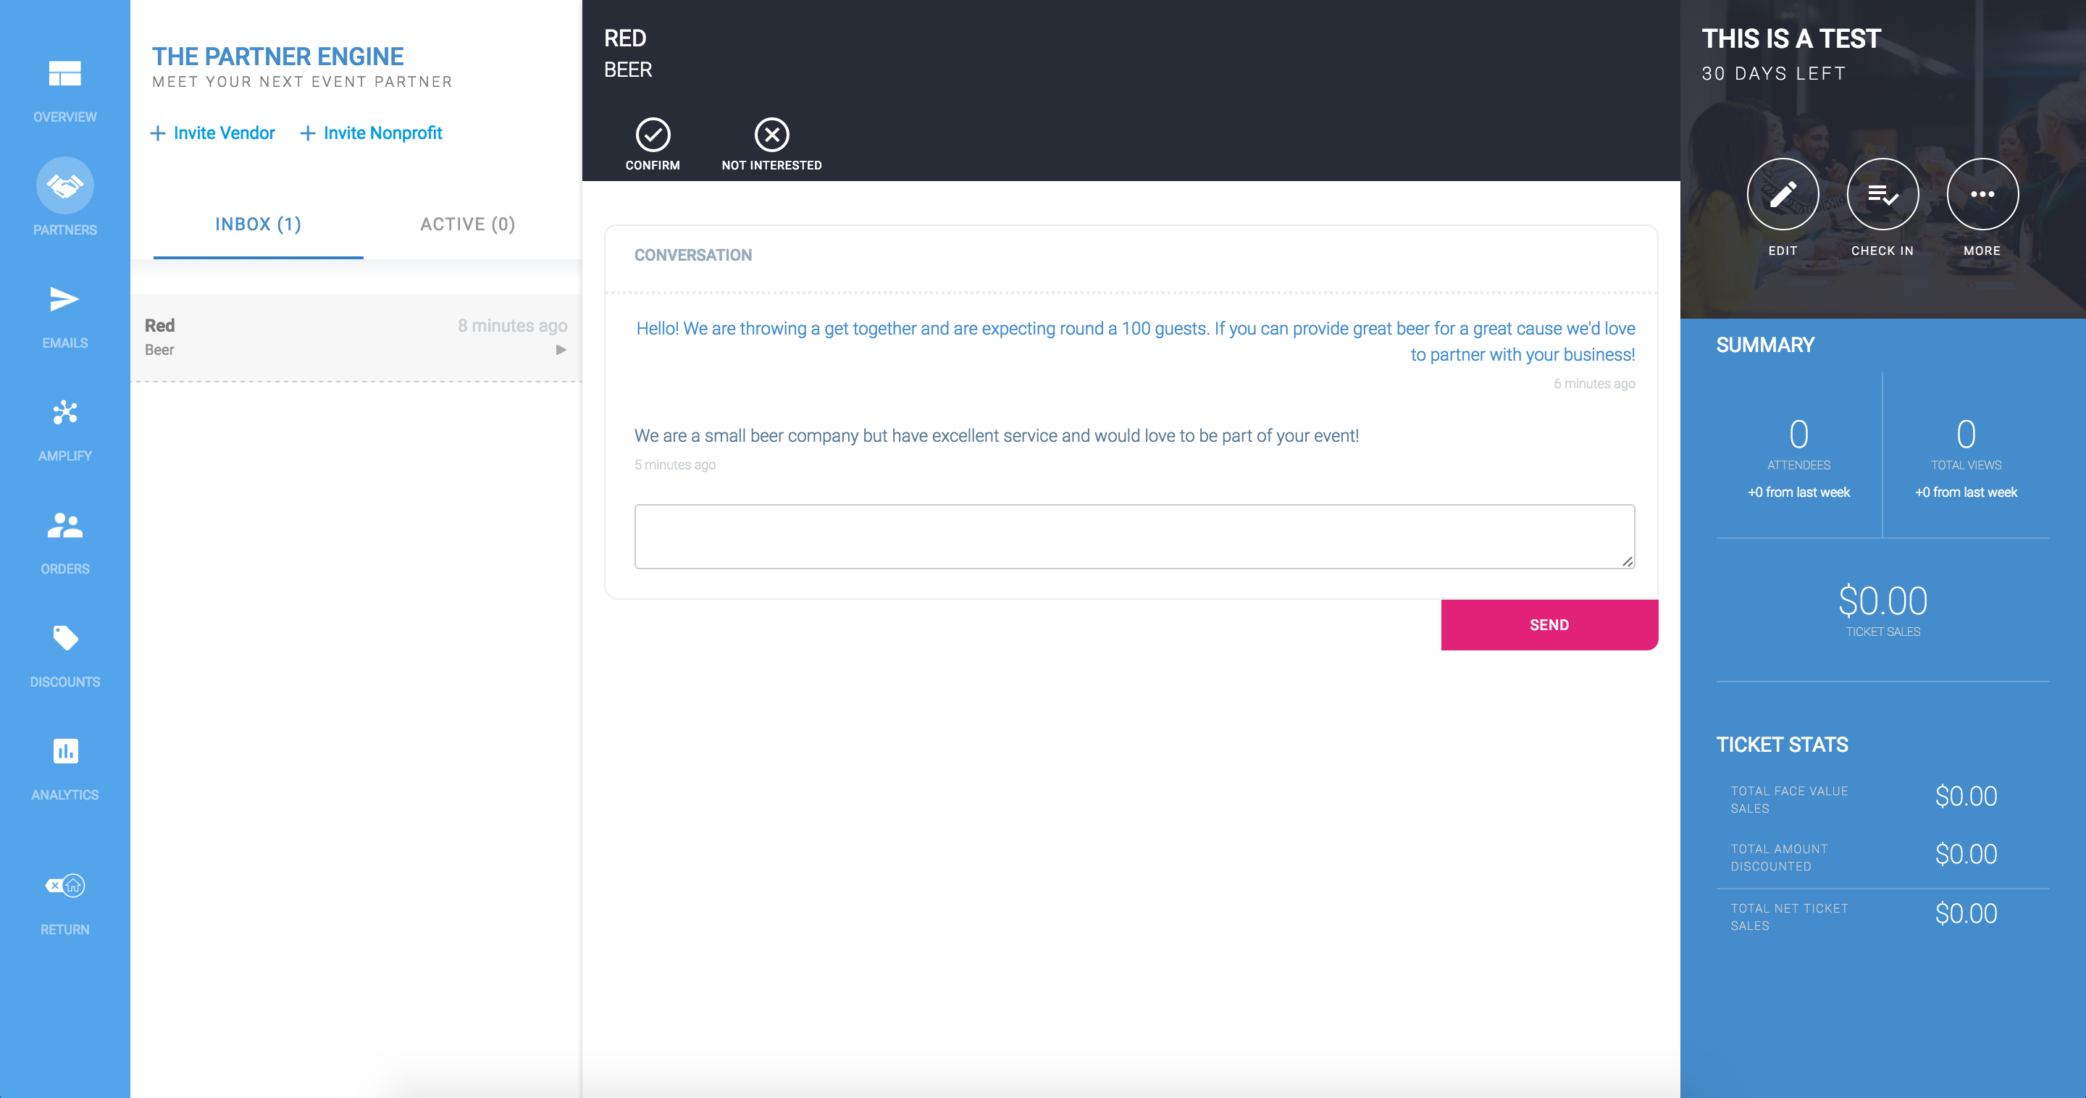
Task: Open the Discounts tag icon
Action: coord(64,638)
